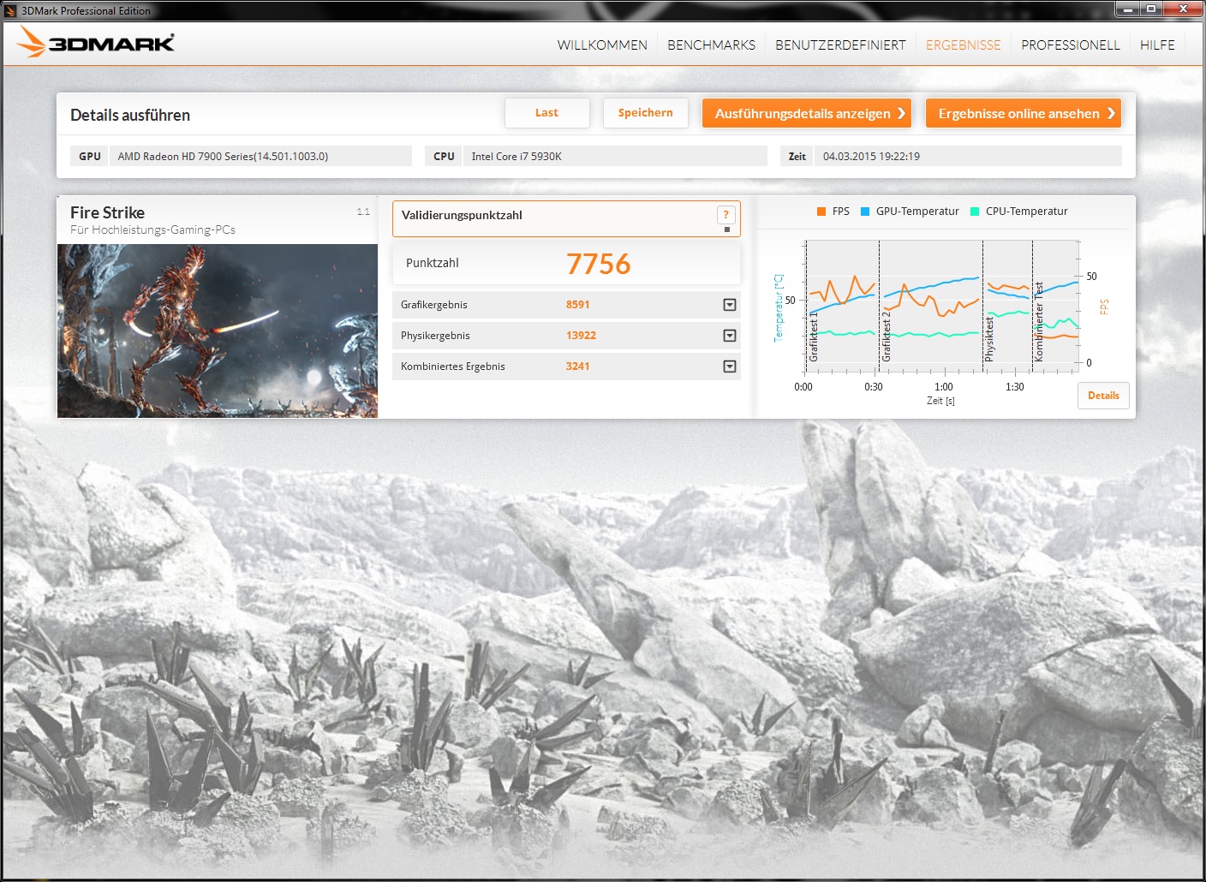The height and width of the screenshot is (882, 1206).
Task: Click the green CPU-Temperatur legend swatch
Action: (975, 212)
